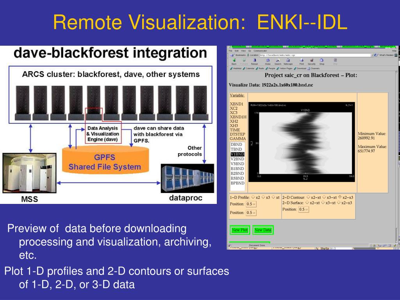400x300 pixels.
Task: Click the Document: Done status text
Action: [x=257, y=245]
